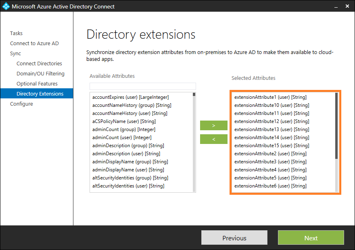Click the Next button
Viewport: 355px width, 250px height.
click(x=311, y=238)
